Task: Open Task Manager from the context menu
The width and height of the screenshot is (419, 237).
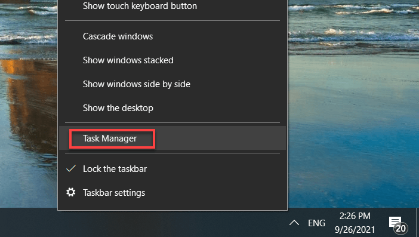Action: (x=172, y=138)
